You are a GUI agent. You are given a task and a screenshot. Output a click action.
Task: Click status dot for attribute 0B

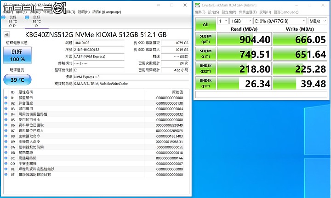pyautogui.click(x=6, y=153)
